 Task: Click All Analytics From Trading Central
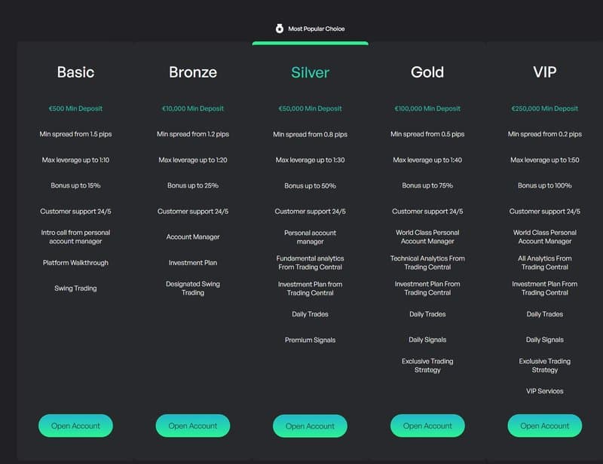click(544, 263)
